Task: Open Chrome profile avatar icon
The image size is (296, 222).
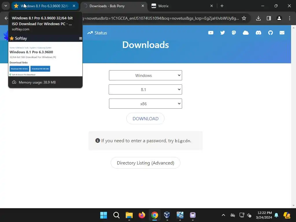Action: pyautogui.click(x=279, y=18)
